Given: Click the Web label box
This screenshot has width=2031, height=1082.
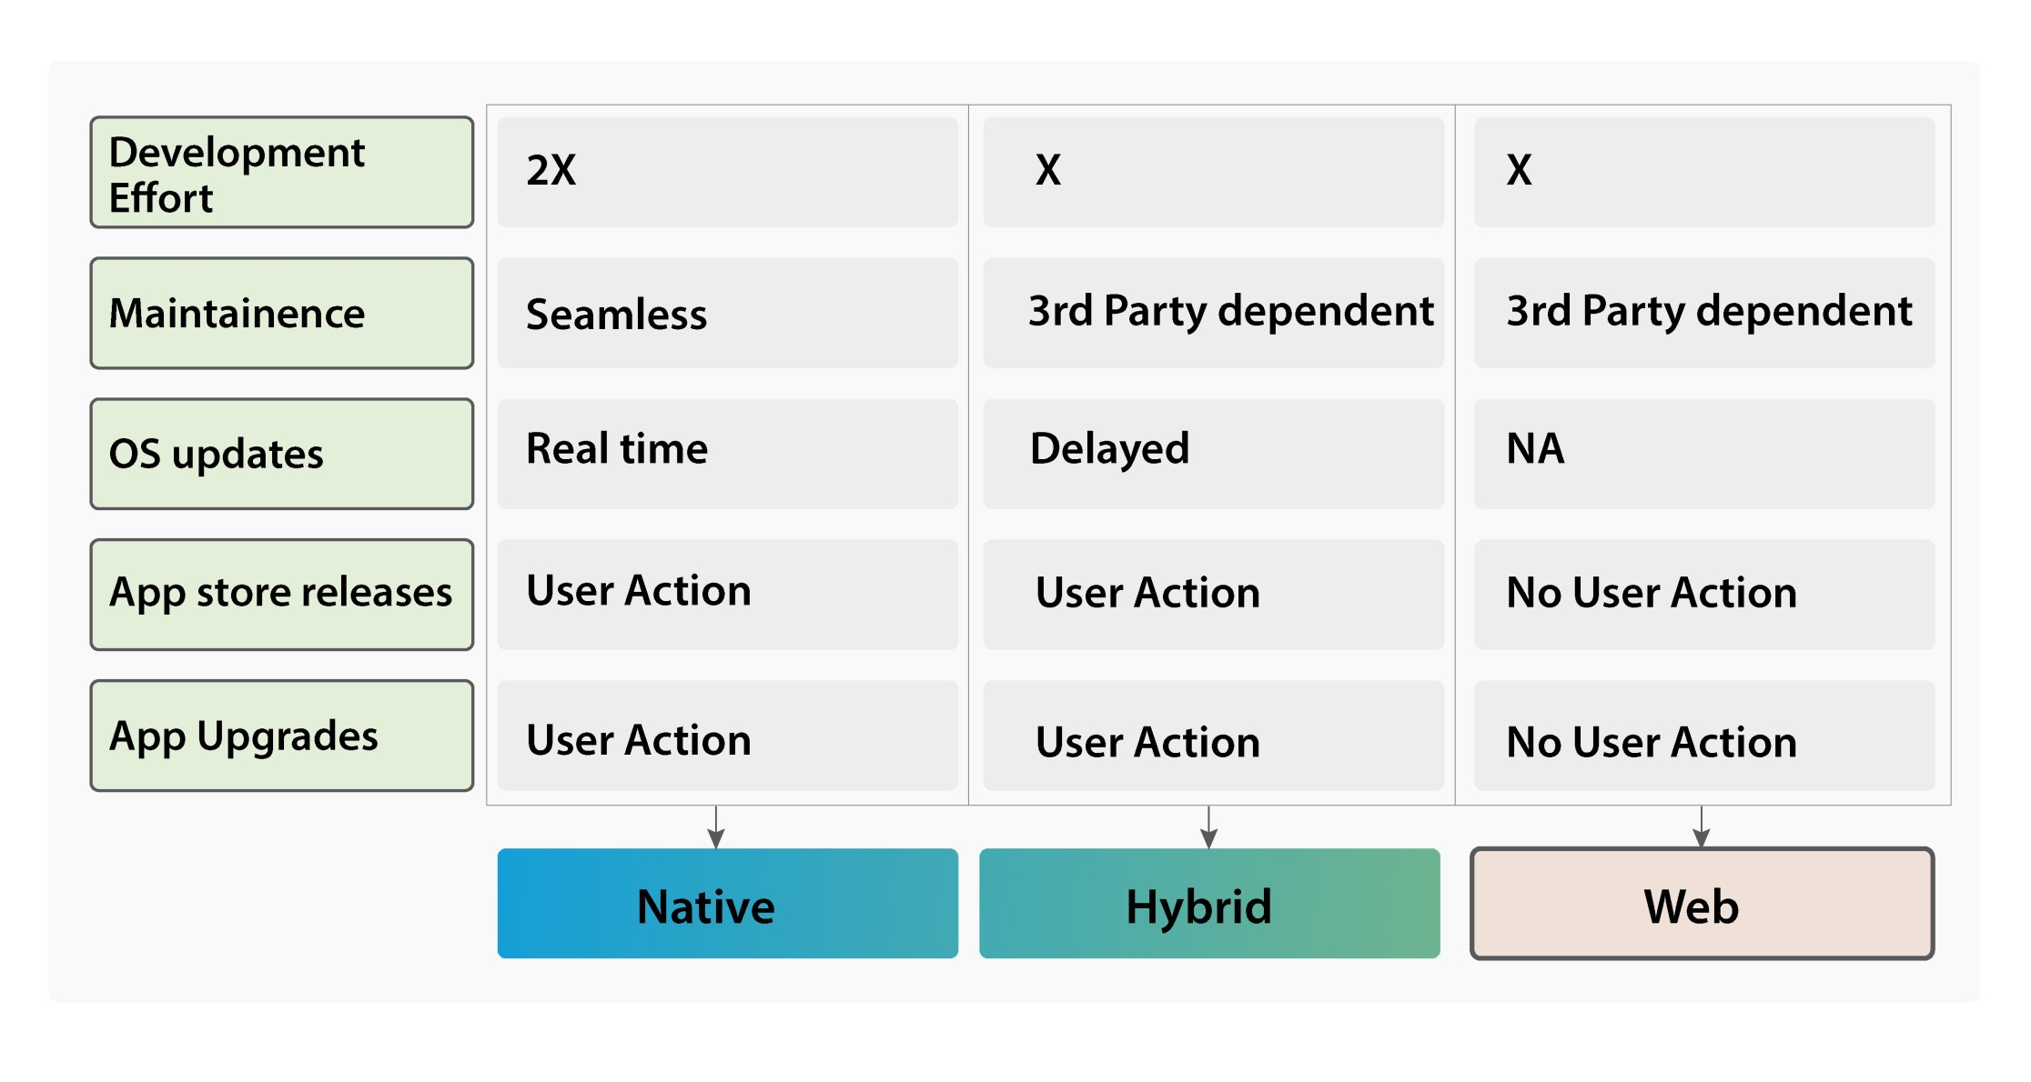Looking at the screenshot, I should pyautogui.click(x=1702, y=903).
